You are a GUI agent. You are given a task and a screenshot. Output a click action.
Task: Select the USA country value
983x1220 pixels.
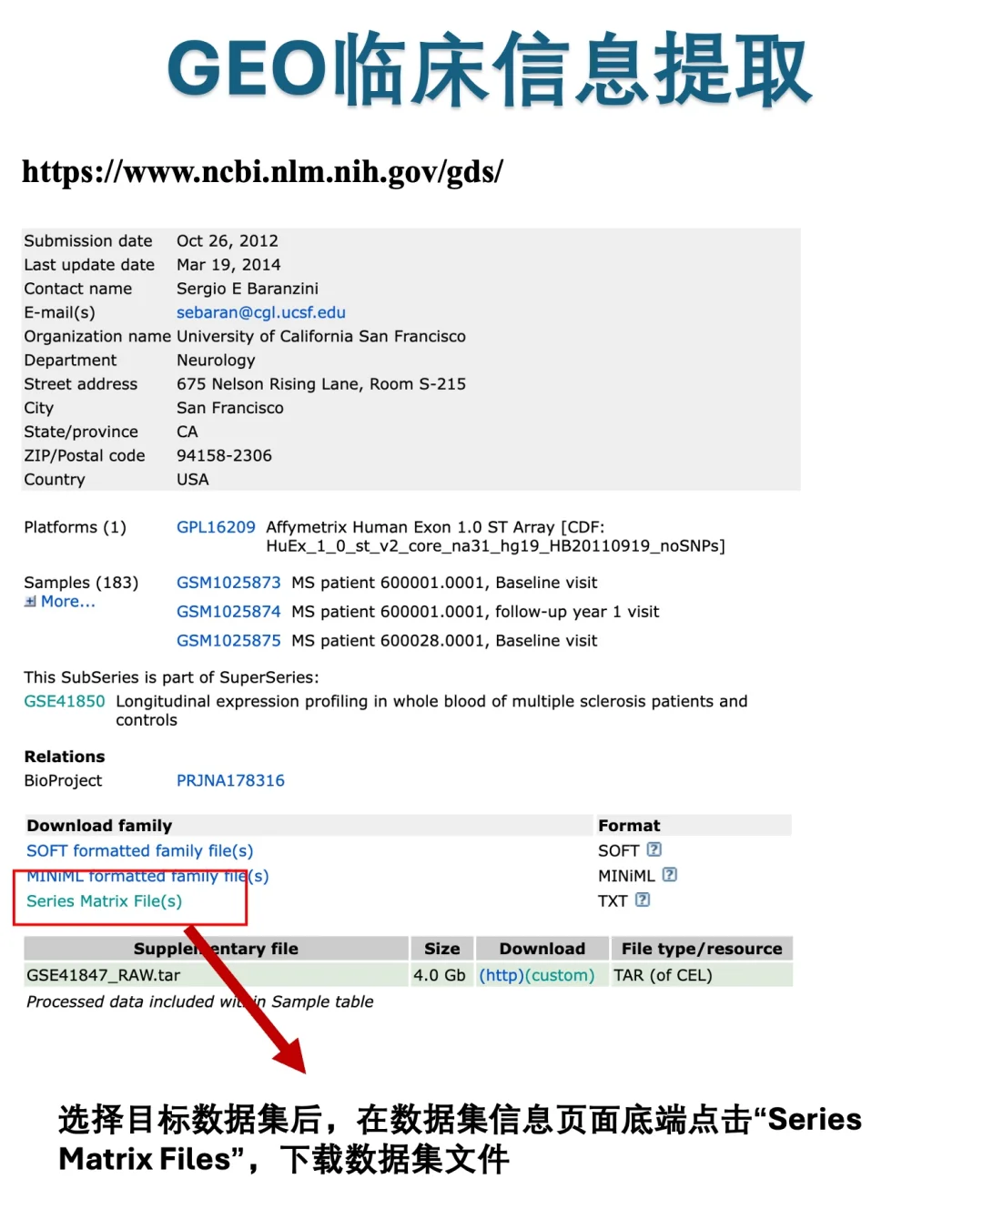point(193,479)
